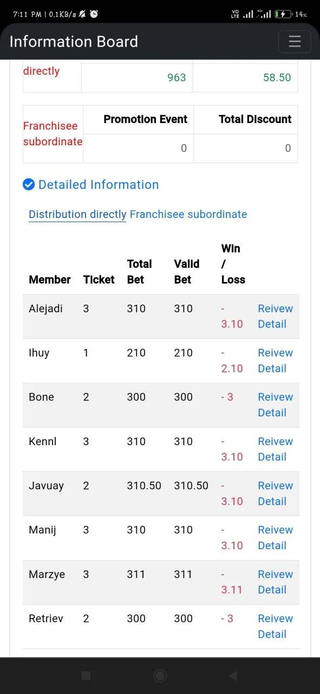
Task: Tap the battery status icon
Action: pyautogui.click(x=283, y=14)
